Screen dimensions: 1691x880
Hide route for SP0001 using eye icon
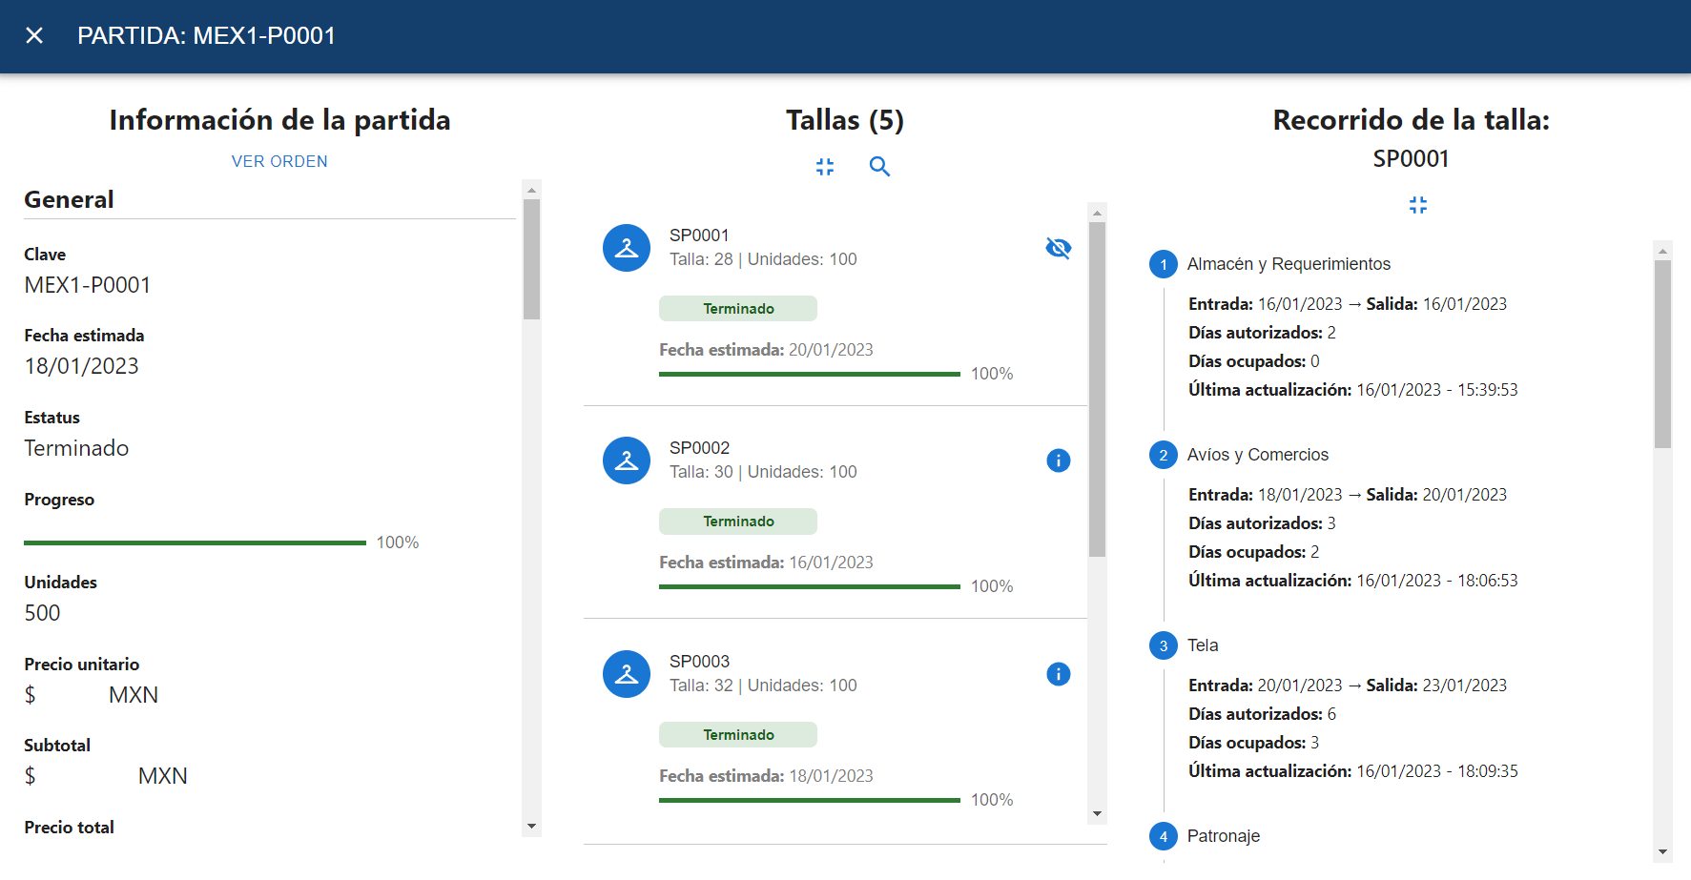tap(1058, 248)
